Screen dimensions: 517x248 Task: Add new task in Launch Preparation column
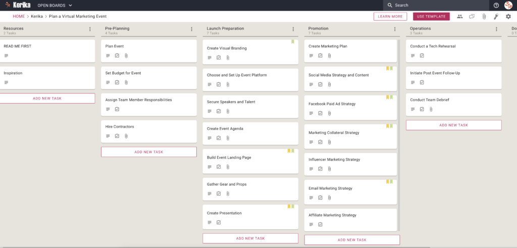250,238
